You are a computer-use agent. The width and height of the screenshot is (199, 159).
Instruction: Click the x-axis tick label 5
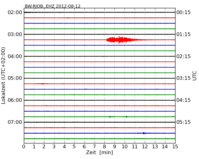[x=74, y=146]
